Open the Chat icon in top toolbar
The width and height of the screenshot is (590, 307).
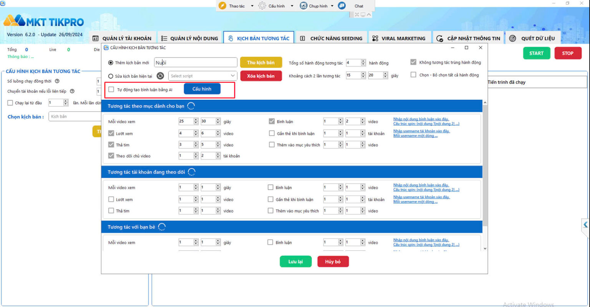tap(342, 6)
